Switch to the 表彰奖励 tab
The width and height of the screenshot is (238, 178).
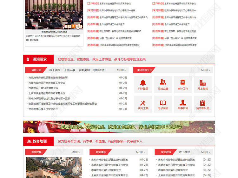click(x=84, y=70)
